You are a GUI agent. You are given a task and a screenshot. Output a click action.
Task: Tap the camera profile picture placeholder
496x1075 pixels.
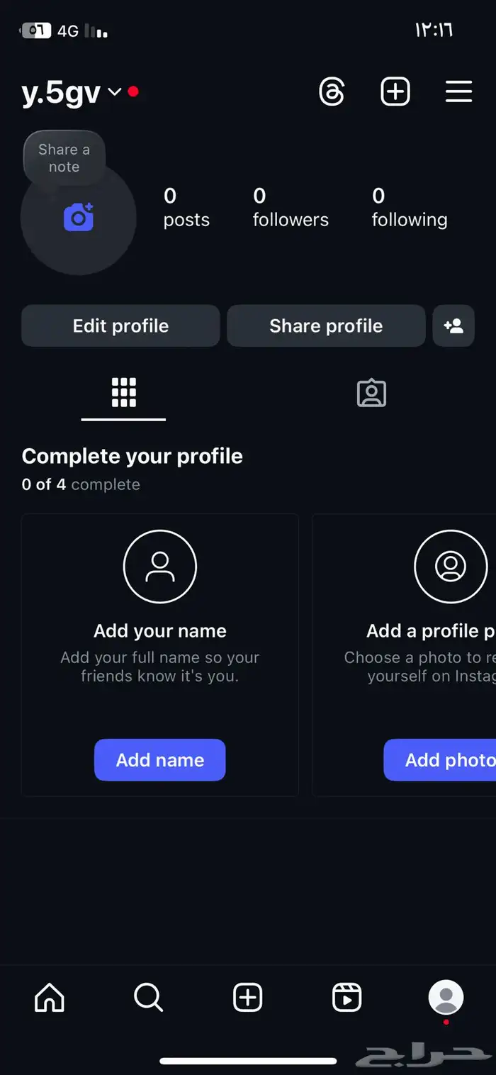point(79,220)
